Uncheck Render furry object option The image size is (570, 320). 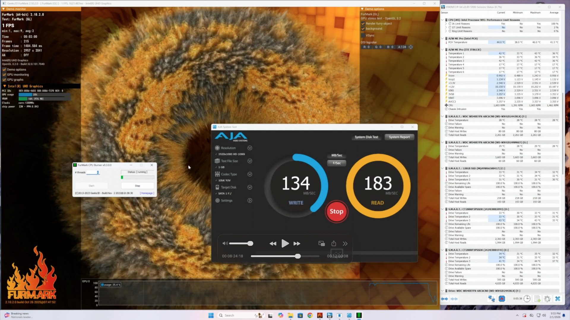(363, 23)
